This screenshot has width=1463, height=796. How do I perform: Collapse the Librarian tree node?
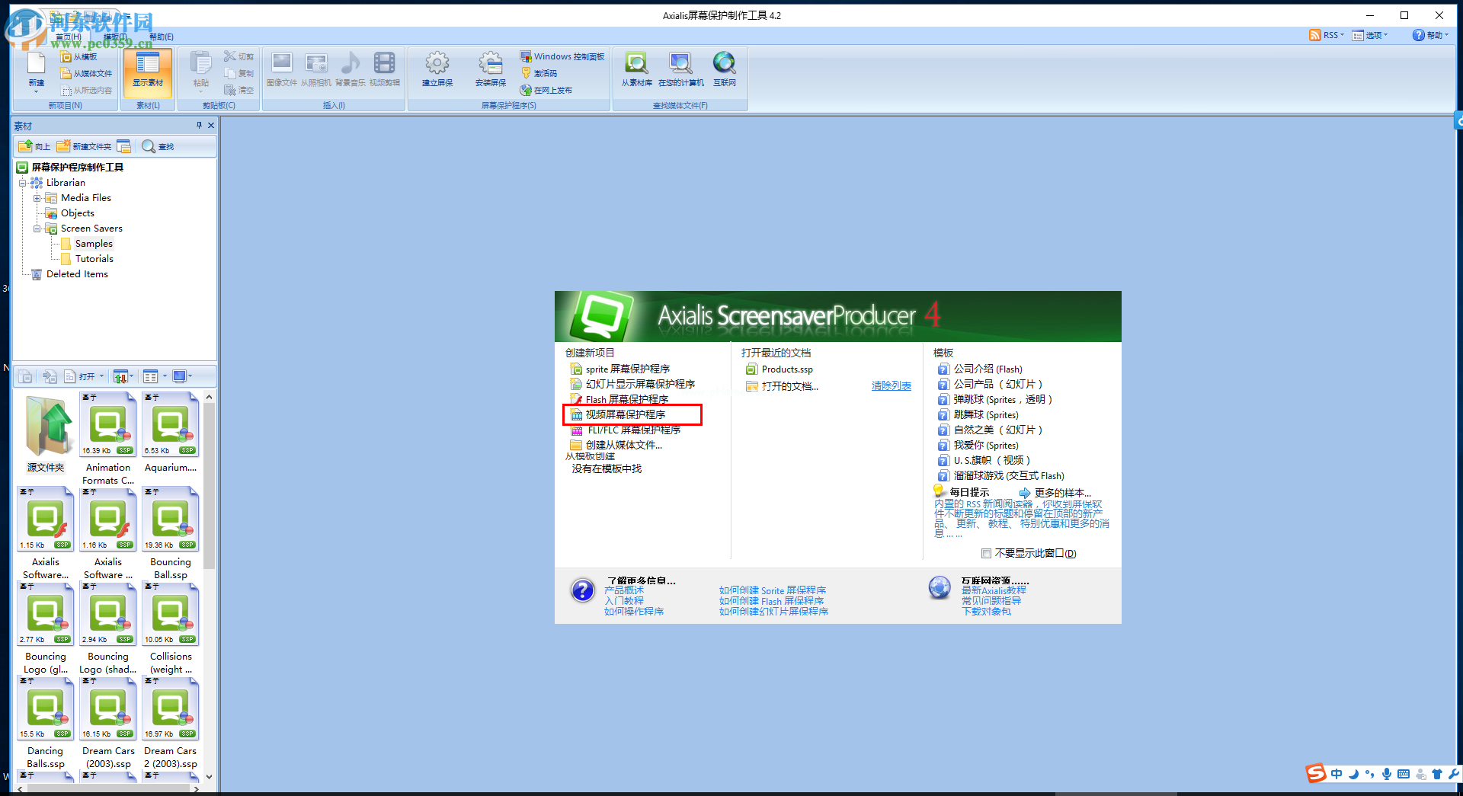click(23, 183)
